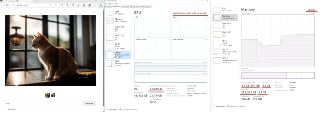The image size is (322, 113).
Task: Open the Options menu in Task Manager
Action: pos(111,4)
